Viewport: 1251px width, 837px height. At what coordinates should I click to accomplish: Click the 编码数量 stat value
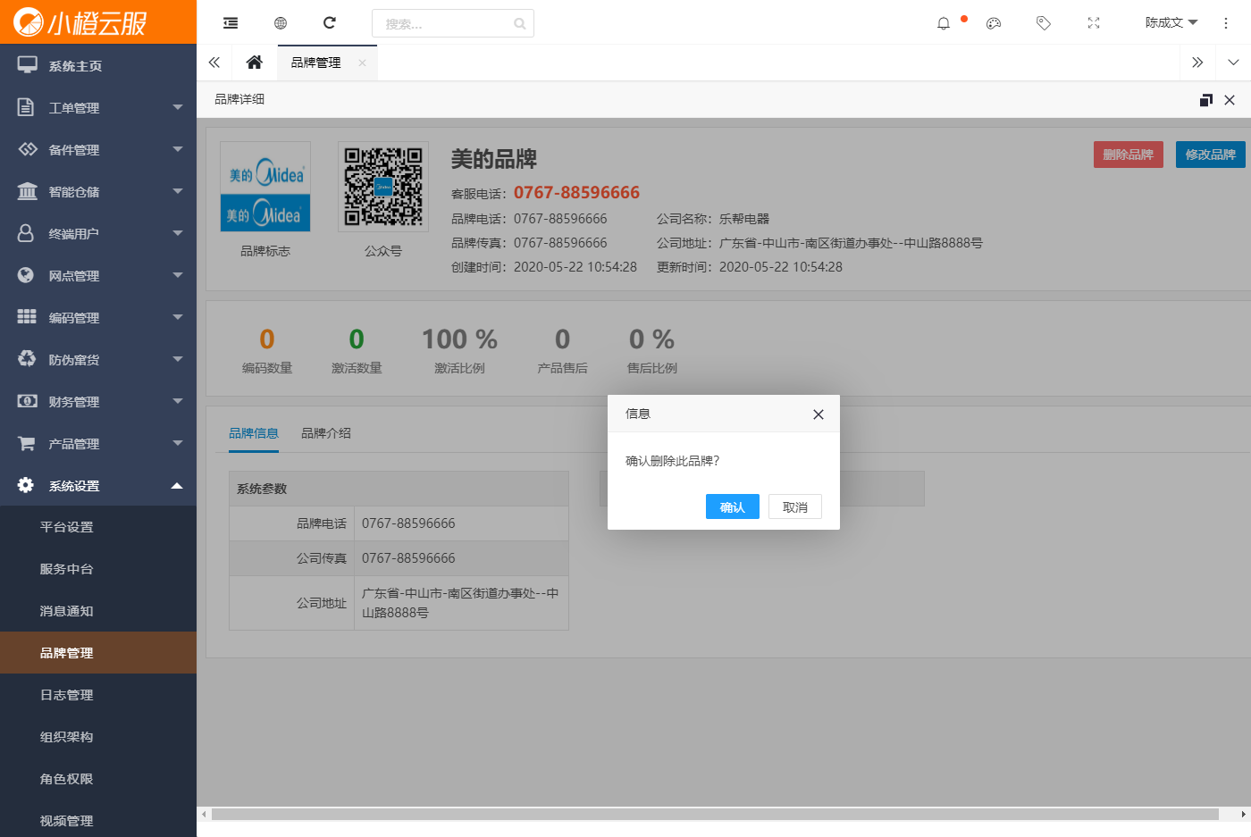click(x=267, y=339)
